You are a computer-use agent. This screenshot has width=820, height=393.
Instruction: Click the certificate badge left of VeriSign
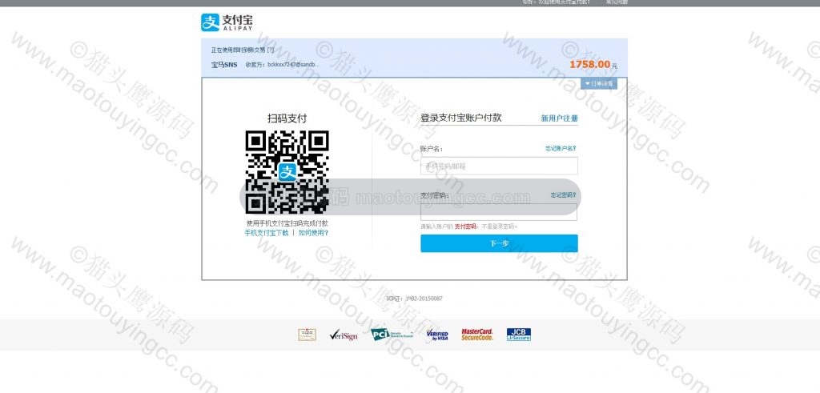click(x=307, y=335)
